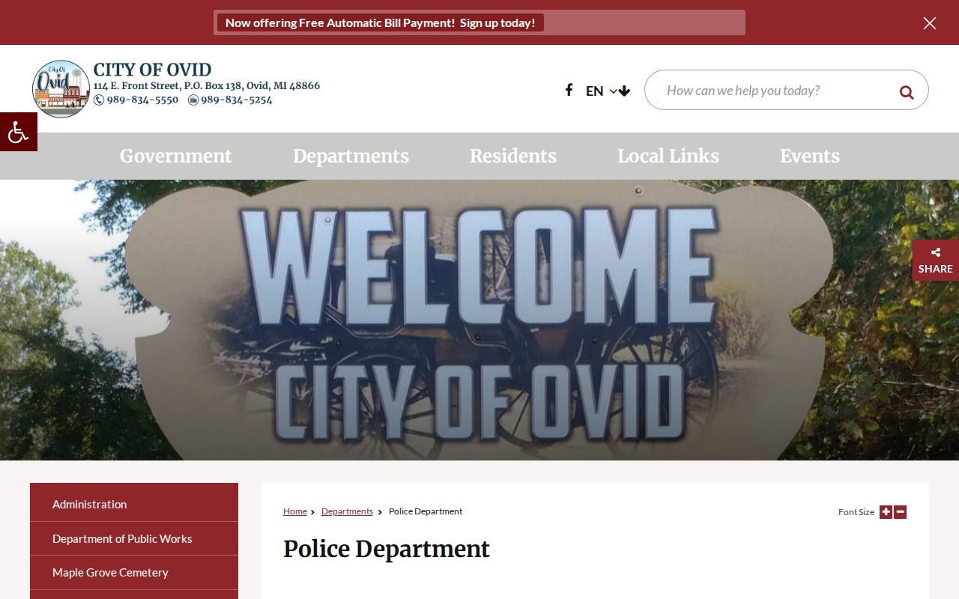Submit search with the magnifier icon
The width and height of the screenshot is (959, 599).
point(907,92)
